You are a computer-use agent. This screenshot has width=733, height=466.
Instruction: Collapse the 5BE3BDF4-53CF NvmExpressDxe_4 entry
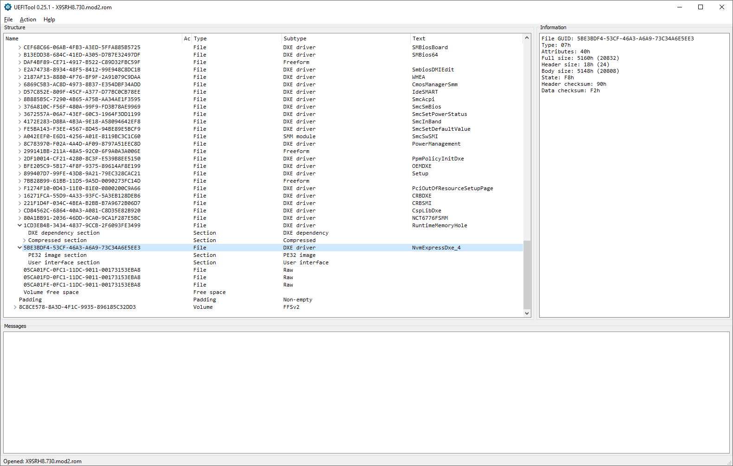[19, 248]
